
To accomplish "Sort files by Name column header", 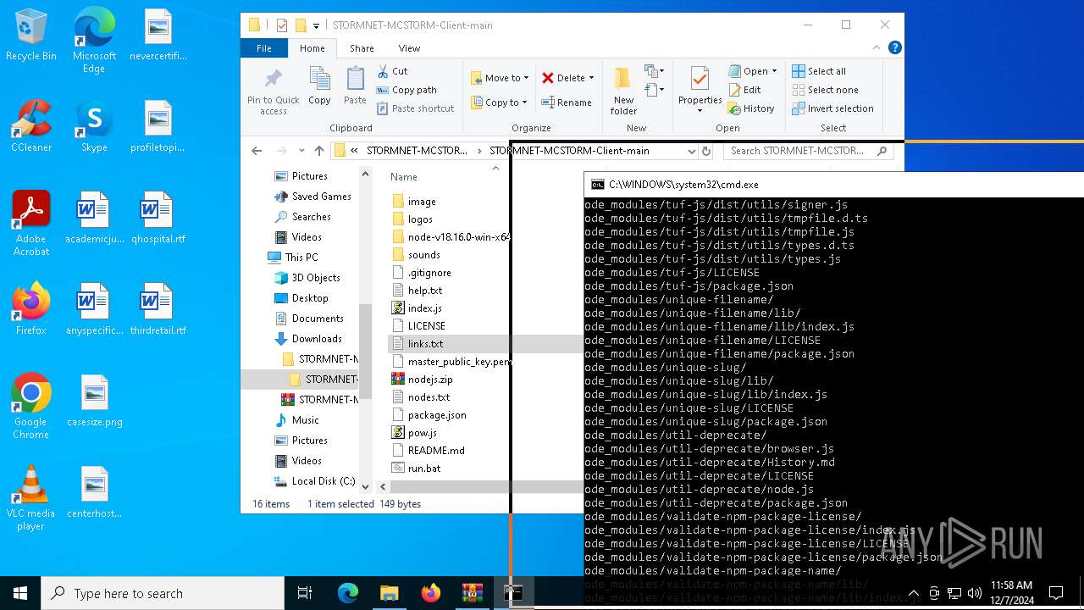I will coord(404,177).
